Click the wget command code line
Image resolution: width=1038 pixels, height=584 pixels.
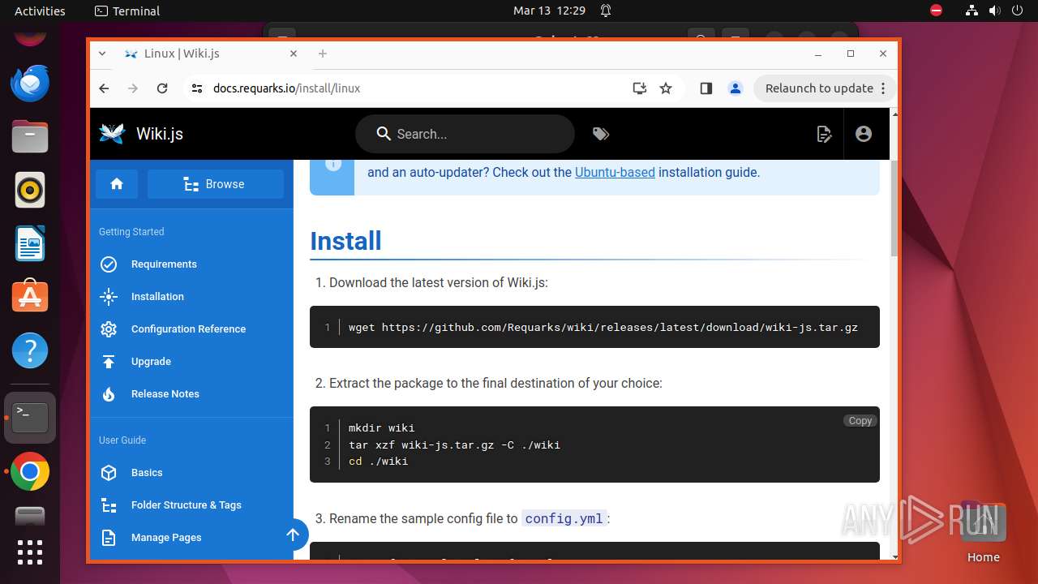pyautogui.click(x=603, y=328)
